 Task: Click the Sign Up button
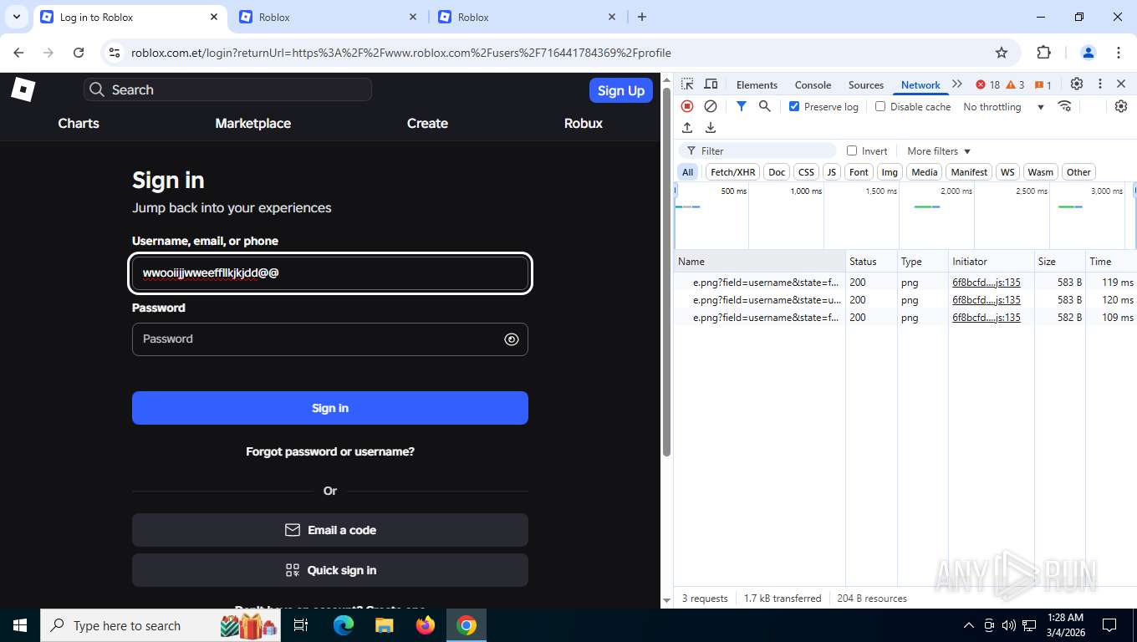[621, 90]
